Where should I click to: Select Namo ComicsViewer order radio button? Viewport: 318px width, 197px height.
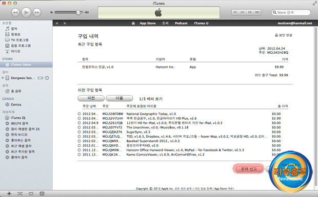click(x=79, y=155)
